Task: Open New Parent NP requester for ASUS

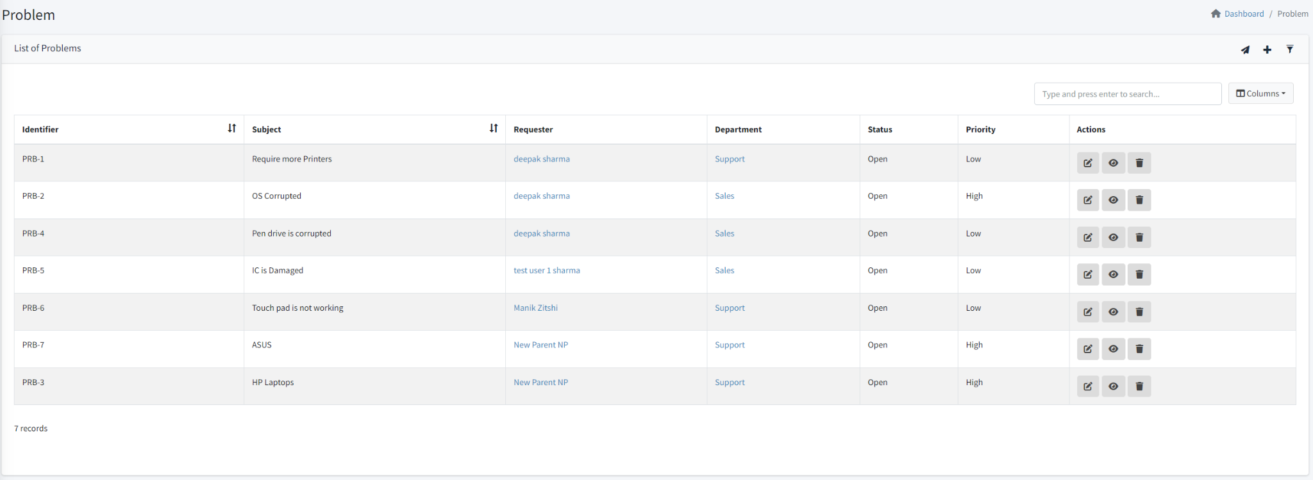Action: point(540,345)
